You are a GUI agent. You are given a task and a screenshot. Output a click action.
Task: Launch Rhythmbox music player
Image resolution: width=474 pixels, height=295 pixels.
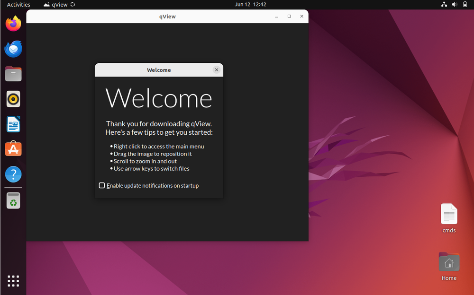13,99
